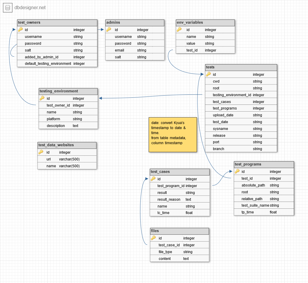Screen dimensions: 308x283
Task: Select the tests table header
Action: click(241, 67)
